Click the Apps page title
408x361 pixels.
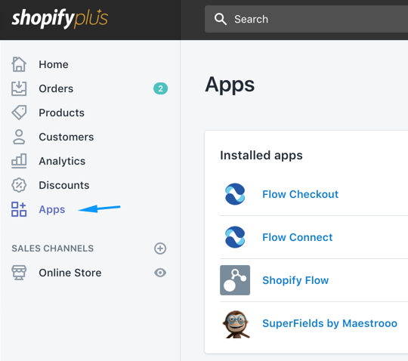pos(230,85)
